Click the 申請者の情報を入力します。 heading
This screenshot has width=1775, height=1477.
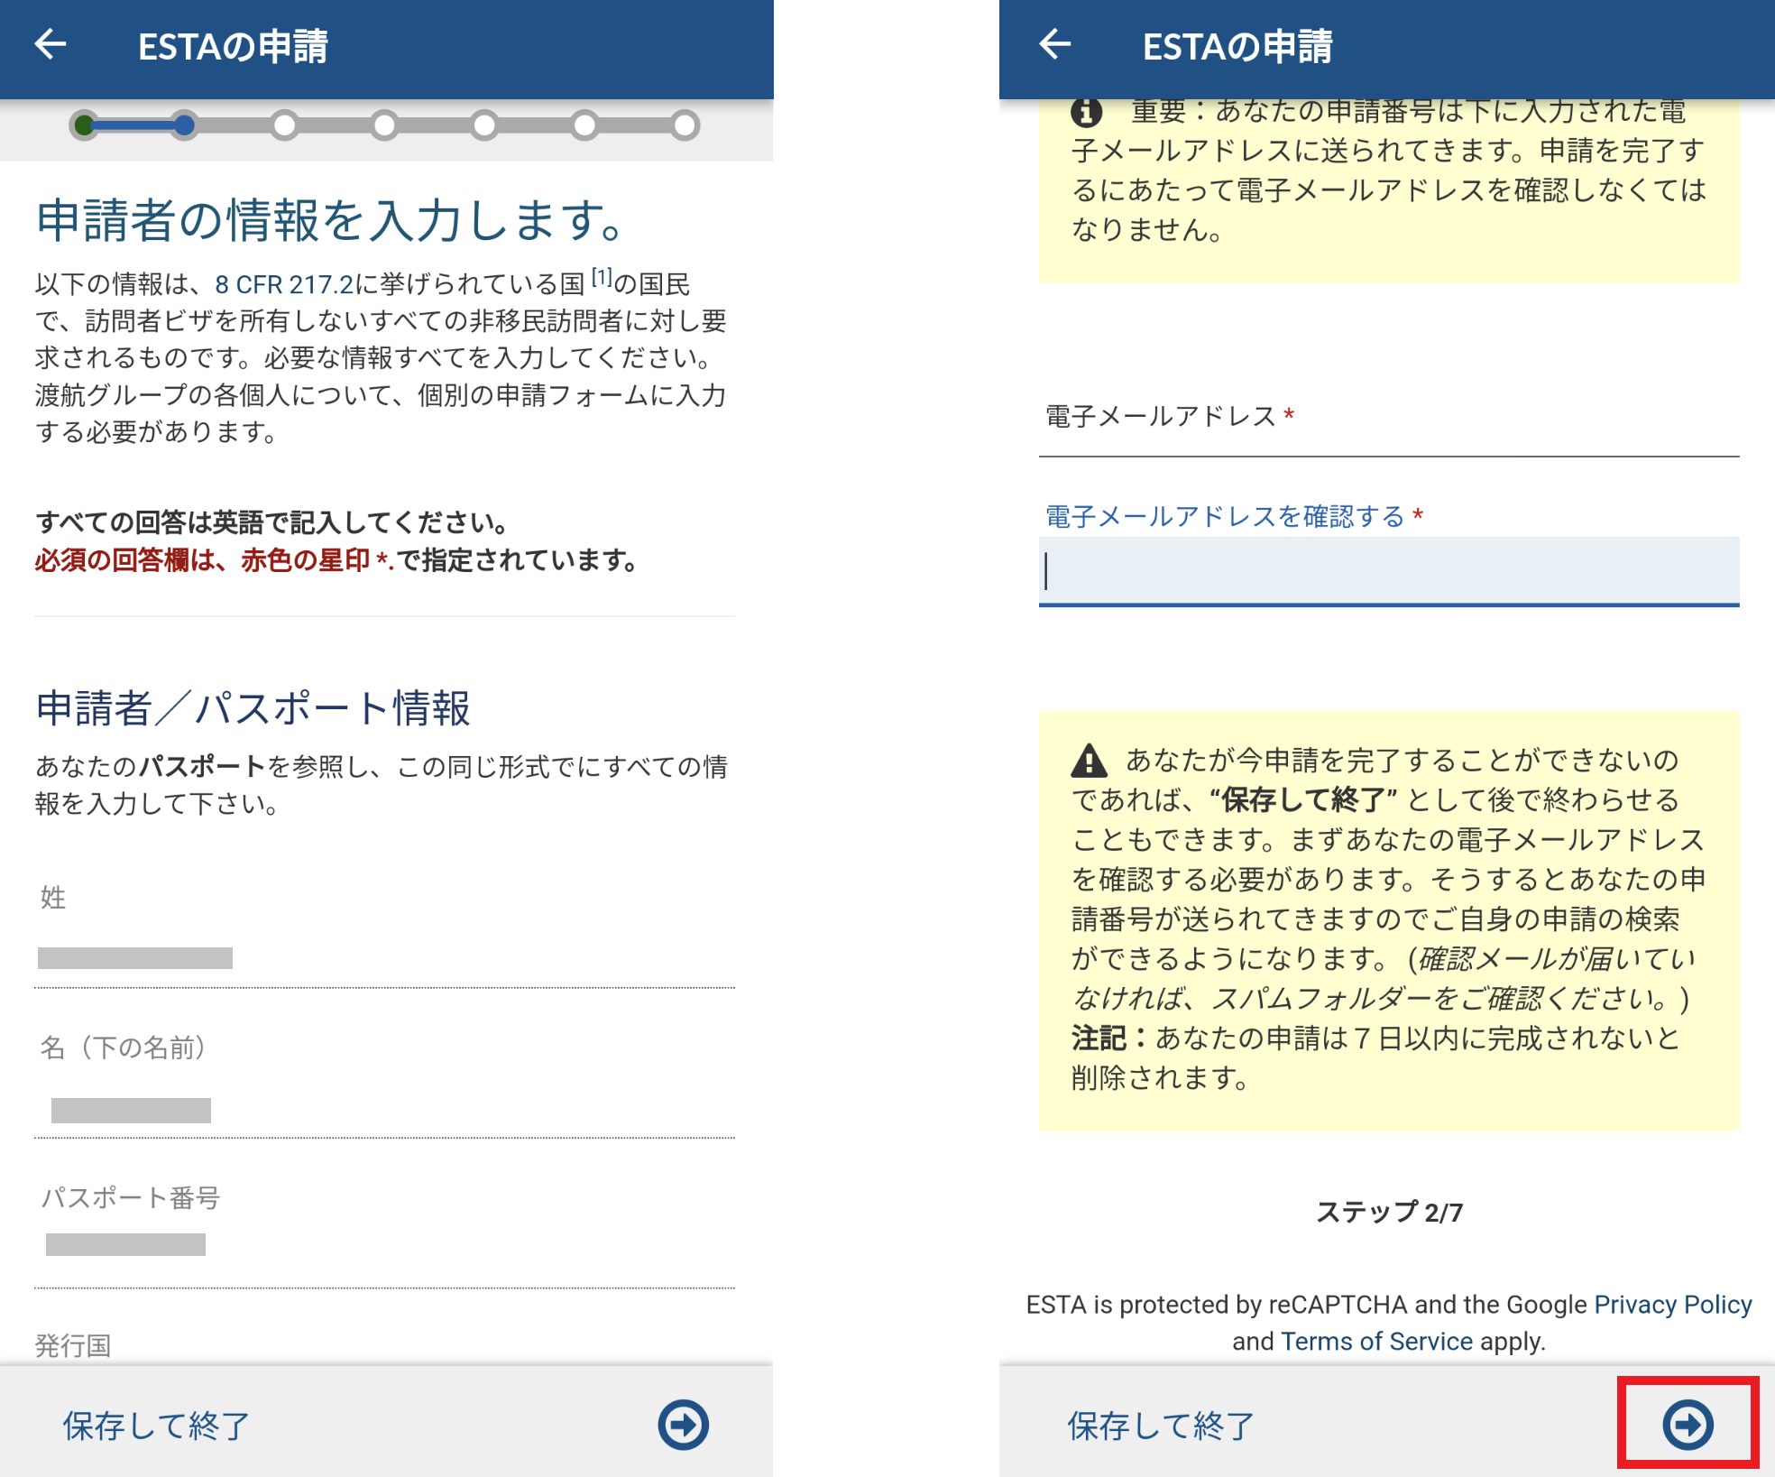coord(330,220)
